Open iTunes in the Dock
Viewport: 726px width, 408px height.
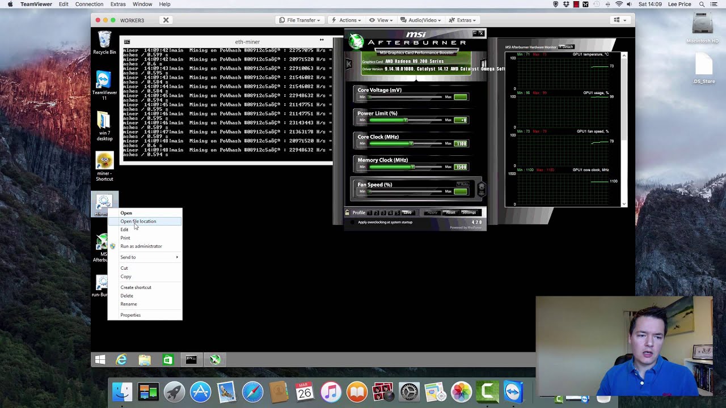tap(331, 392)
